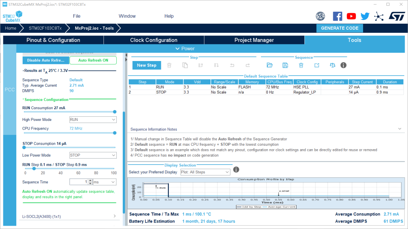Click the left panel vertical scrollbar
This screenshot has width=408, height=229.
point(124,162)
